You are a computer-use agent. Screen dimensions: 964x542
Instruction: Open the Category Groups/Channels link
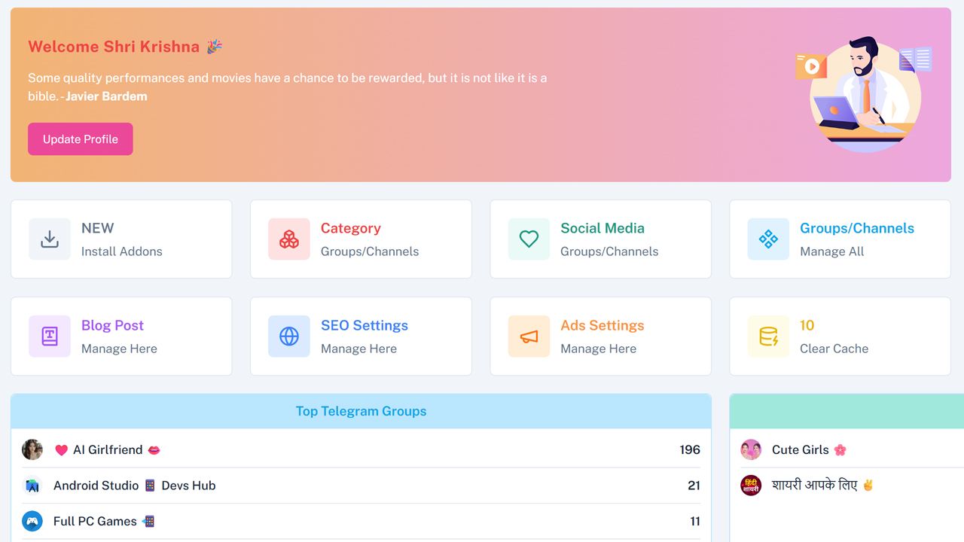369,251
